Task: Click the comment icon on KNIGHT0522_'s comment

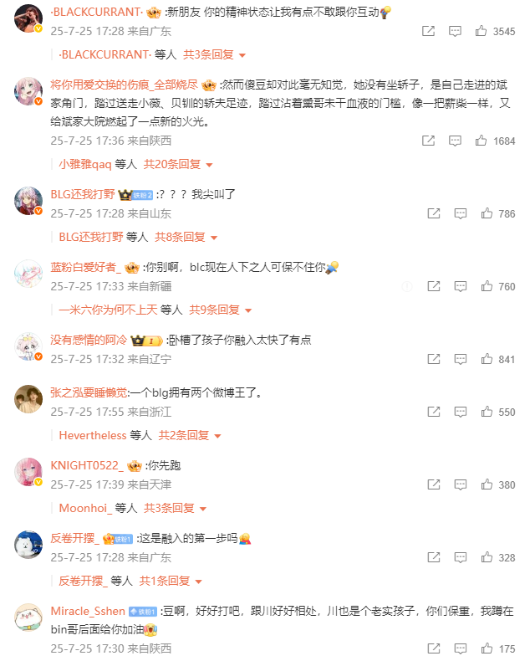Action: (460, 484)
